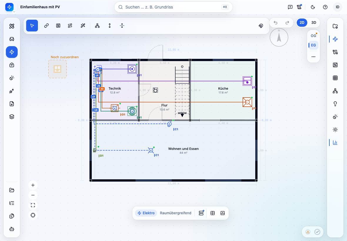This screenshot has width=347, height=241.
Task: Undo the last action
Action: tap(276, 23)
